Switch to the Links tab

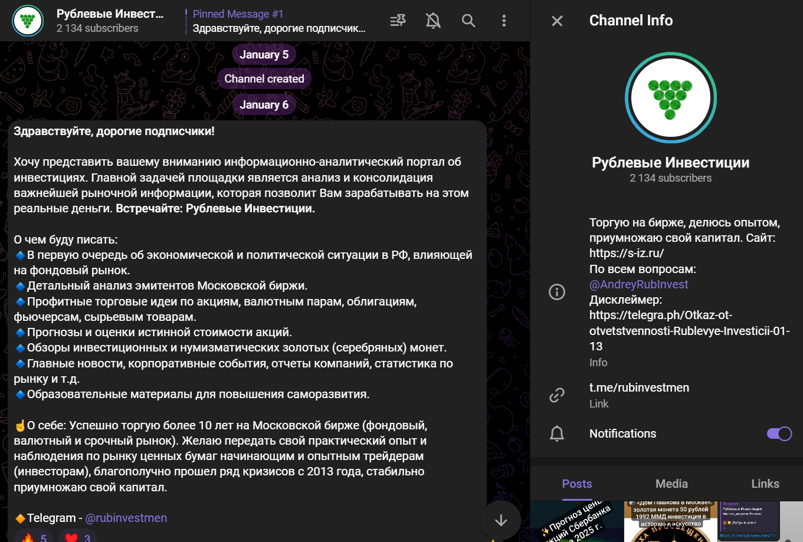765,484
